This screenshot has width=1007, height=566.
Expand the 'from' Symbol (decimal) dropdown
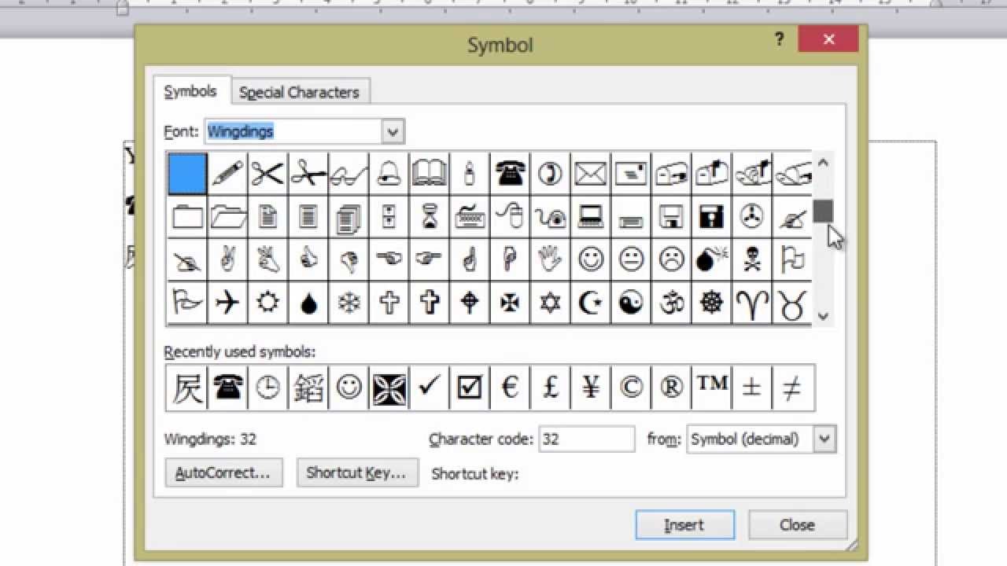coord(824,439)
